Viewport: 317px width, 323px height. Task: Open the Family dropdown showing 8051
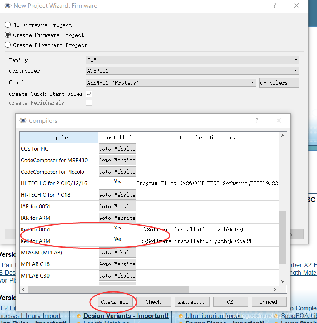(x=192, y=60)
